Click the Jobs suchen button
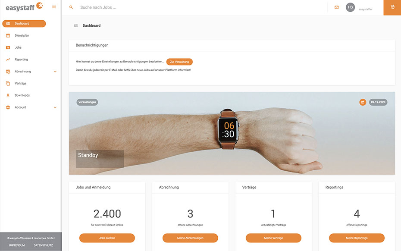The image size is (401, 251). point(107,238)
